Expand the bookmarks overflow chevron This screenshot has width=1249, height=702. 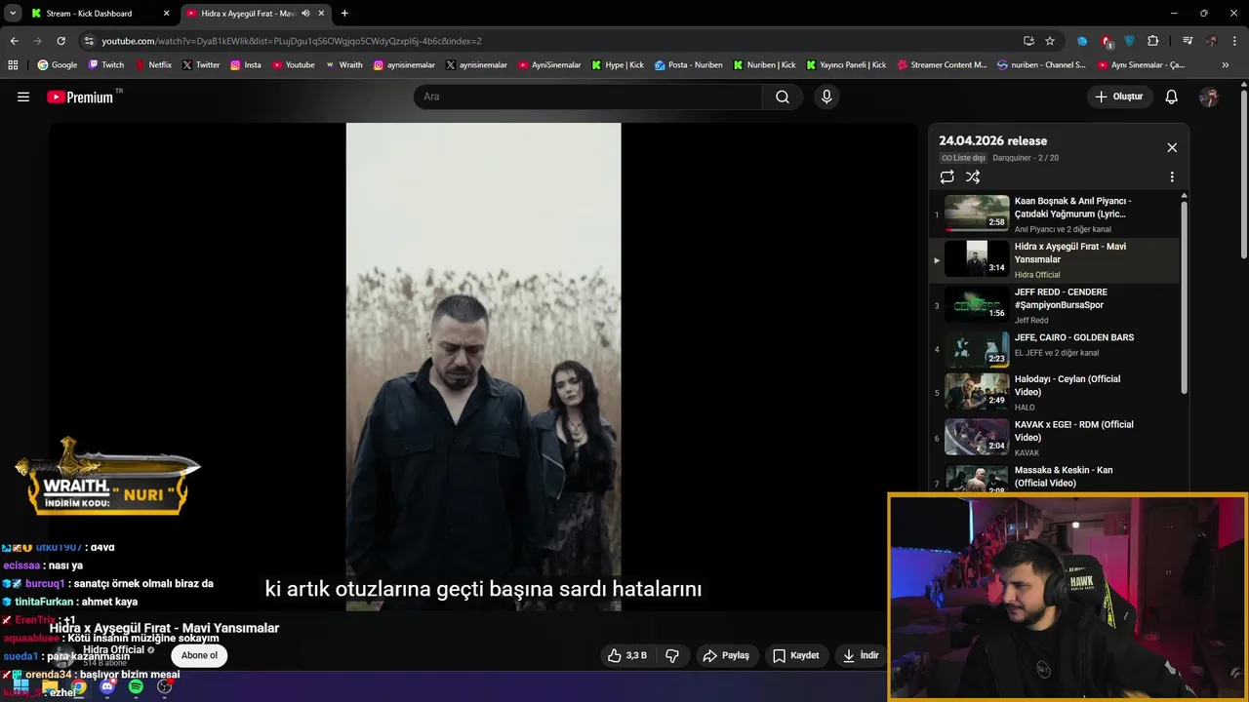point(1226,65)
